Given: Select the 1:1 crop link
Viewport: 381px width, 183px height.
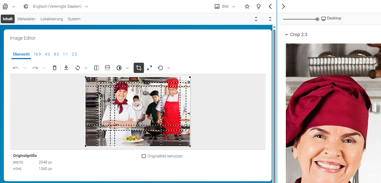Looking at the screenshot, I should point(65,54).
